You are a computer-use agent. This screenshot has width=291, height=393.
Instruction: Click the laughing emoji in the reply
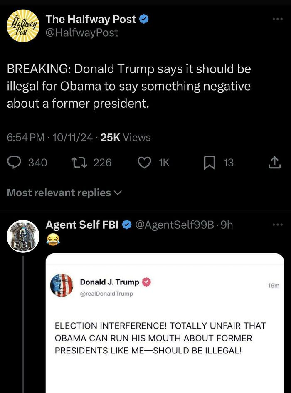click(53, 239)
